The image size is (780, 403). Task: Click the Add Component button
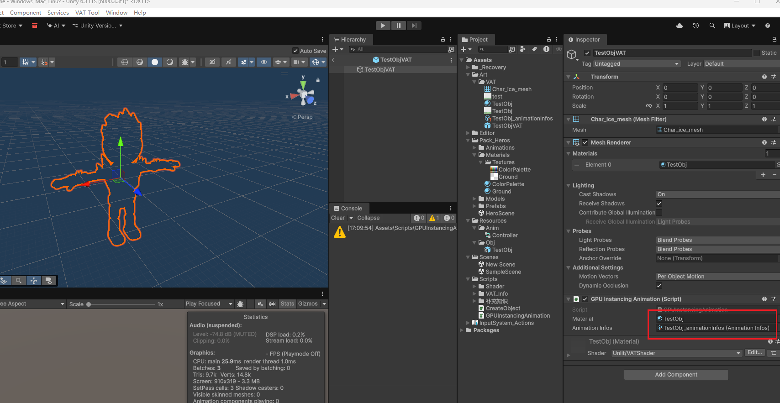676,375
